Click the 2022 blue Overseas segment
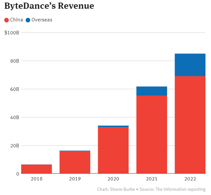 (190, 65)
